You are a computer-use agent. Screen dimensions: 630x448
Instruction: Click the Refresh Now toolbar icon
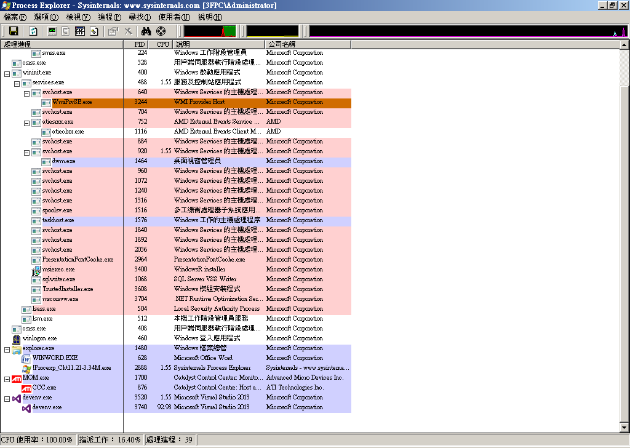[33, 31]
